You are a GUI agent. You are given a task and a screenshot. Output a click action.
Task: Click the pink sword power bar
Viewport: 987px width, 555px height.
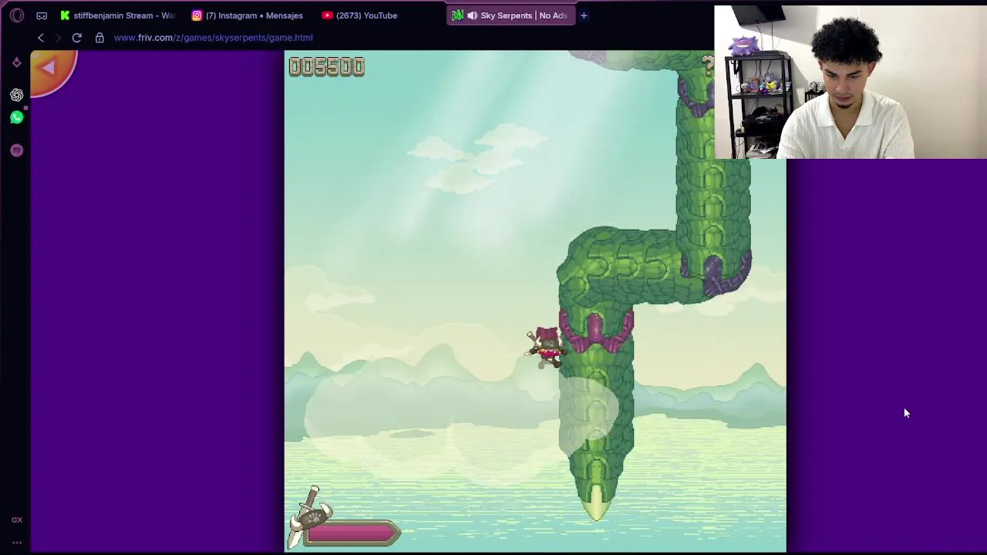coord(351,533)
